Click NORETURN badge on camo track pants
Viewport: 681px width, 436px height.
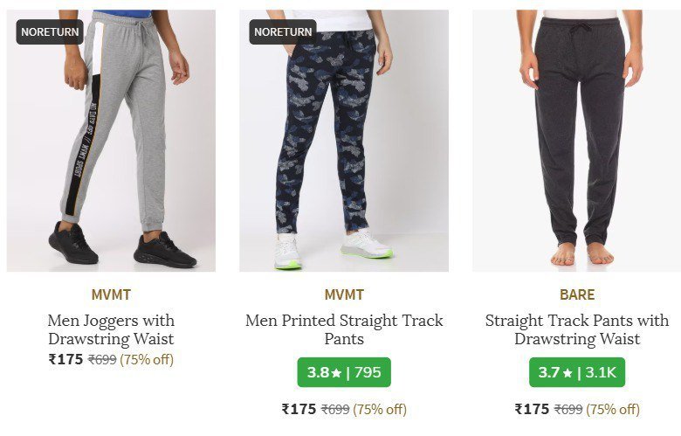coord(283,32)
